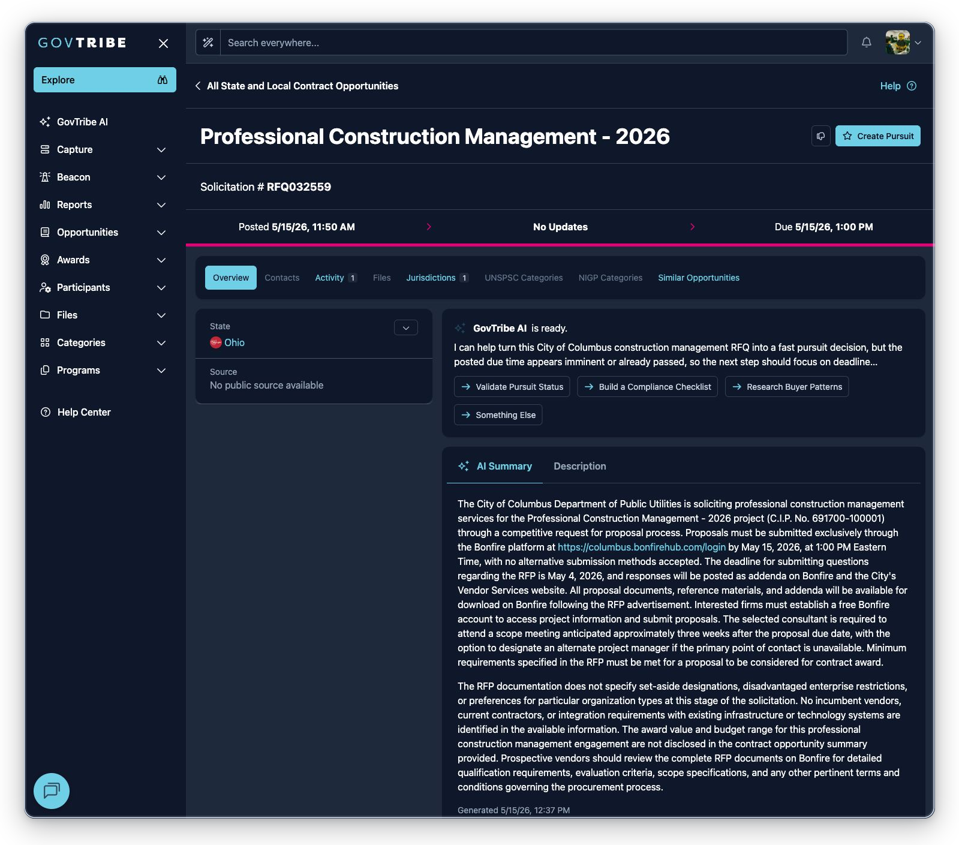This screenshot has width=959, height=845.
Task: Click the Awards ribbon icon
Action: 45,260
